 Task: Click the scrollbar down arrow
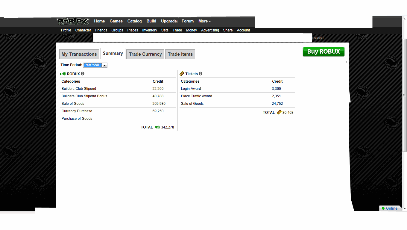[x=404, y=208]
